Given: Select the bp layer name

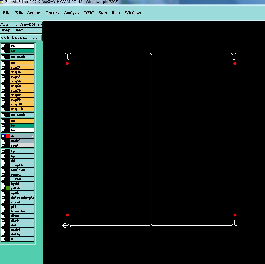Looking at the screenshot, I should click(22, 156).
